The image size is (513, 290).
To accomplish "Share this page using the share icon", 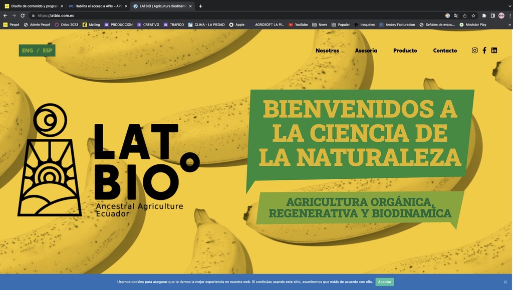I will [464, 16].
